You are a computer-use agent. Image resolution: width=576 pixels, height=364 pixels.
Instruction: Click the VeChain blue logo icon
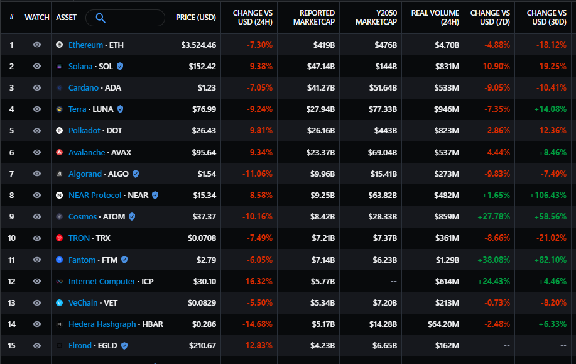[x=59, y=302]
